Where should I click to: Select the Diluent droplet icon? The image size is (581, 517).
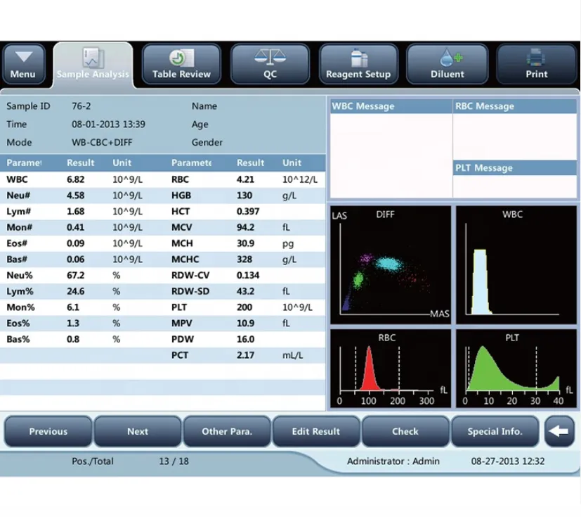[x=448, y=56]
